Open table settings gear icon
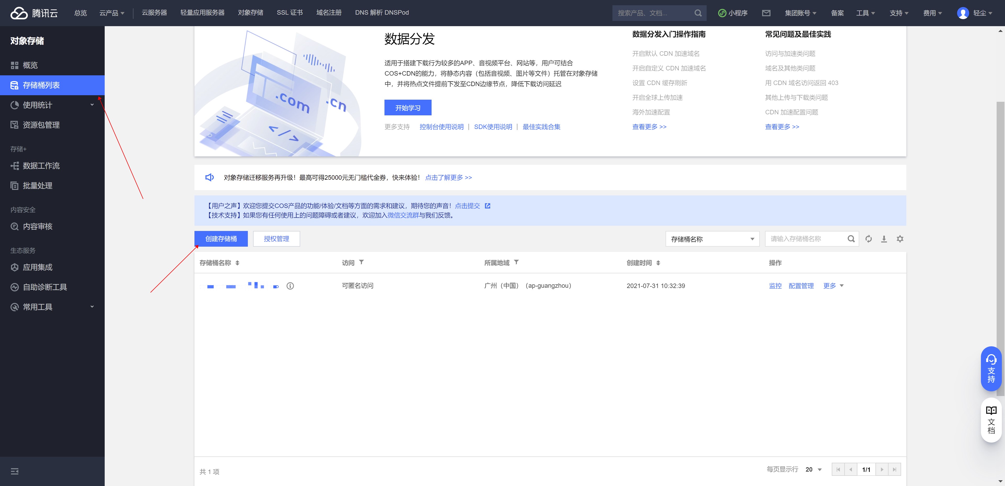This screenshot has height=486, width=1005. (x=900, y=239)
